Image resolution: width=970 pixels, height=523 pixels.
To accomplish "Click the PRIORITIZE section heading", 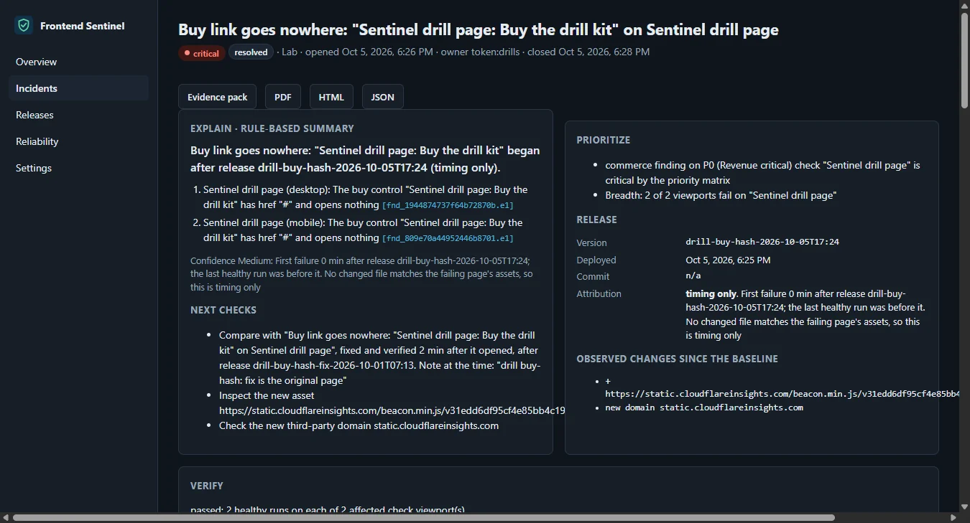I will click(x=603, y=140).
